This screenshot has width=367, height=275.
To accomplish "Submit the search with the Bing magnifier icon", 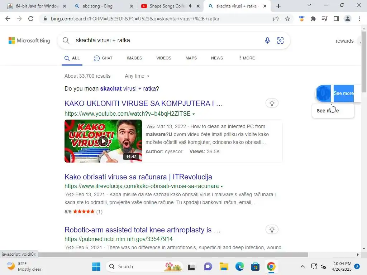I will [66, 40].
